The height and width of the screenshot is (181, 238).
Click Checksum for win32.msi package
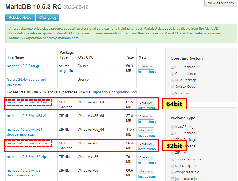point(146,144)
